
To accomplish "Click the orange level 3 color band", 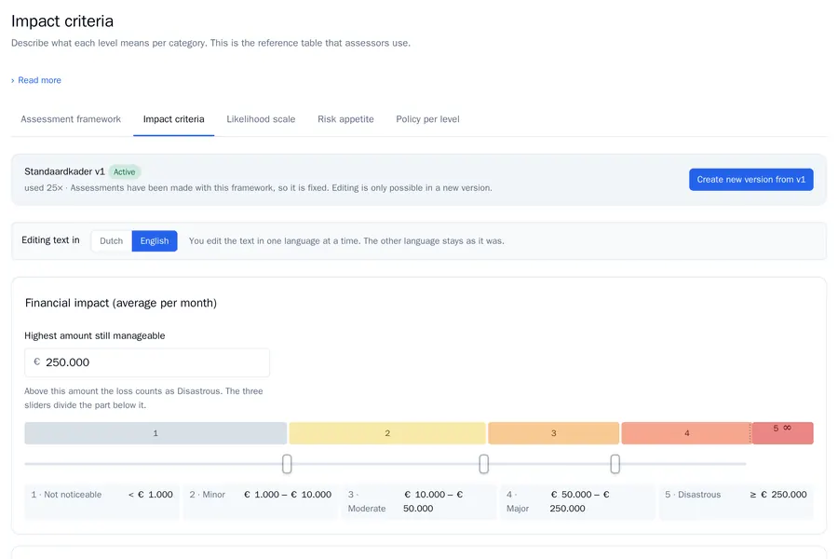I will click(554, 433).
